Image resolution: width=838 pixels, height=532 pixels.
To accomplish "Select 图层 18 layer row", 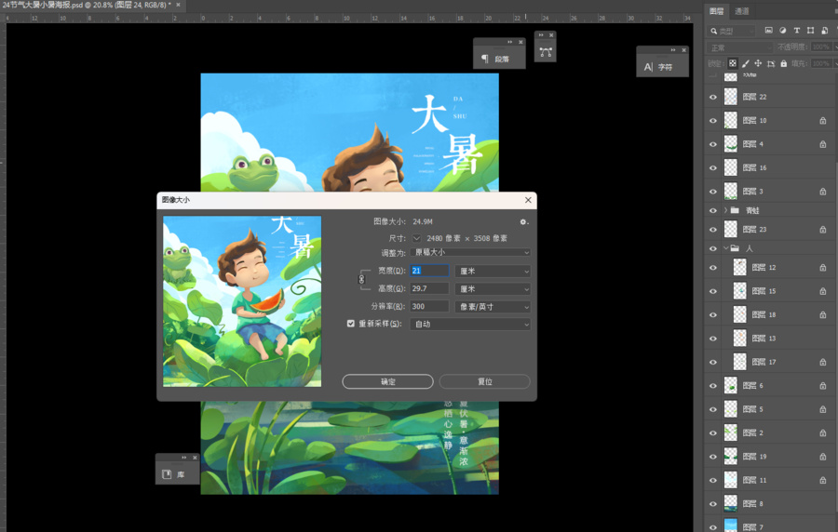I will (x=771, y=314).
